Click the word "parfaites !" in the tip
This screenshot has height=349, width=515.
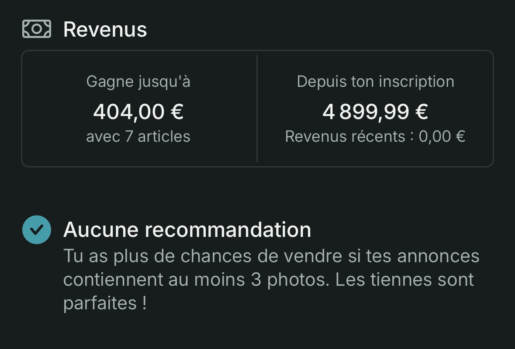(105, 303)
